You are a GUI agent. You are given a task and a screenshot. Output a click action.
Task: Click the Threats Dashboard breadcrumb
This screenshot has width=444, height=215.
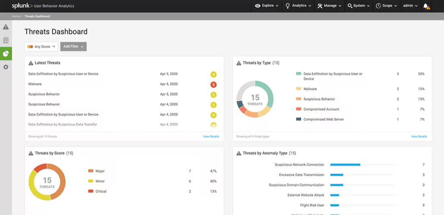pyautogui.click(x=37, y=16)
